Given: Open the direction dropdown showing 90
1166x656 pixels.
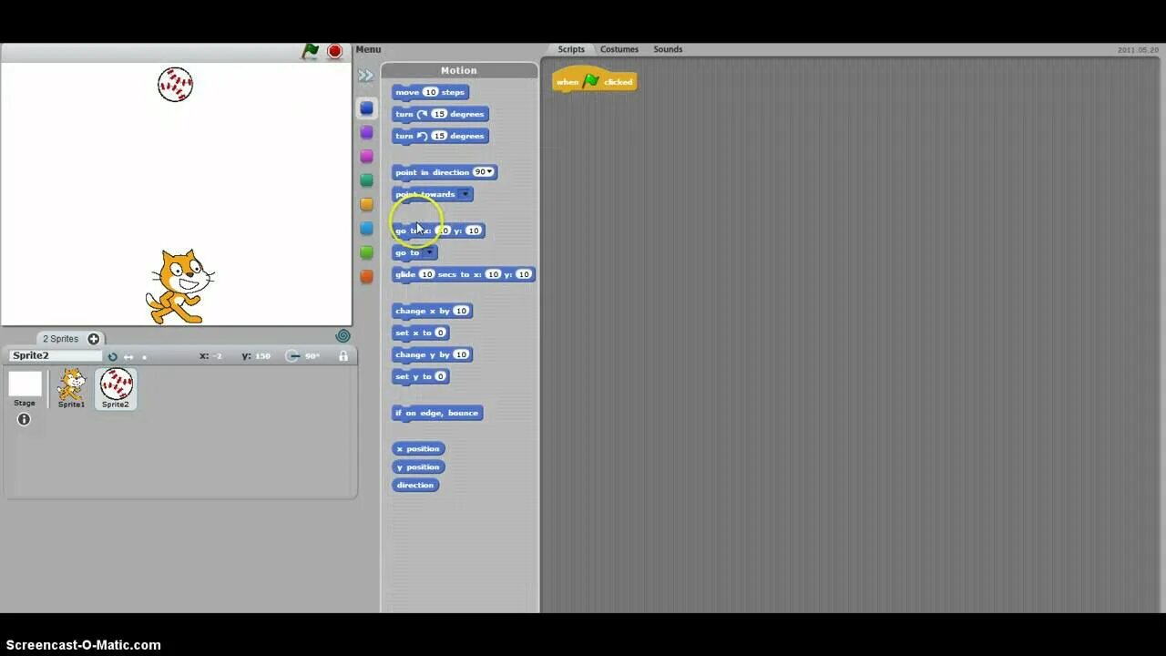Looking at the screenshot, I should [483, 172].
